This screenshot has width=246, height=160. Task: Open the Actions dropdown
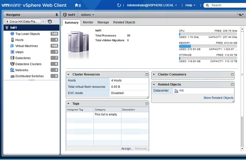pos(87,15)
